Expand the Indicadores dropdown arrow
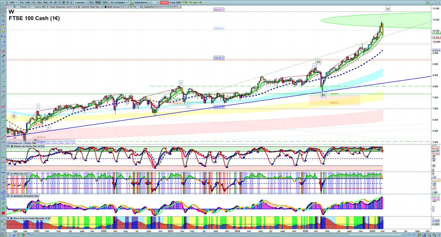The image size is (441, 237). (149, 2)
